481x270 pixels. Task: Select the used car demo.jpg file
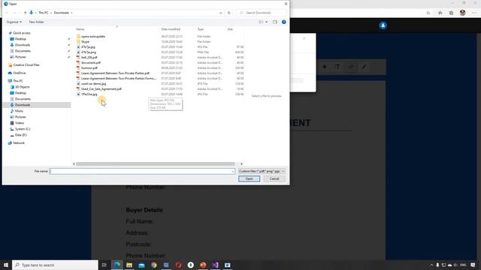93,83
